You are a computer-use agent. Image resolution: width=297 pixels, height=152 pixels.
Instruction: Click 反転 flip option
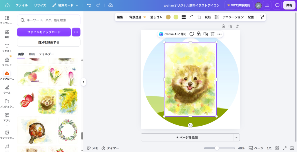tap(208, 17)
